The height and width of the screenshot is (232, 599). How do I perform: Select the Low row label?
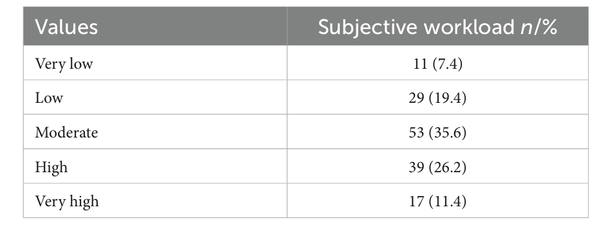tap(49, 98)
